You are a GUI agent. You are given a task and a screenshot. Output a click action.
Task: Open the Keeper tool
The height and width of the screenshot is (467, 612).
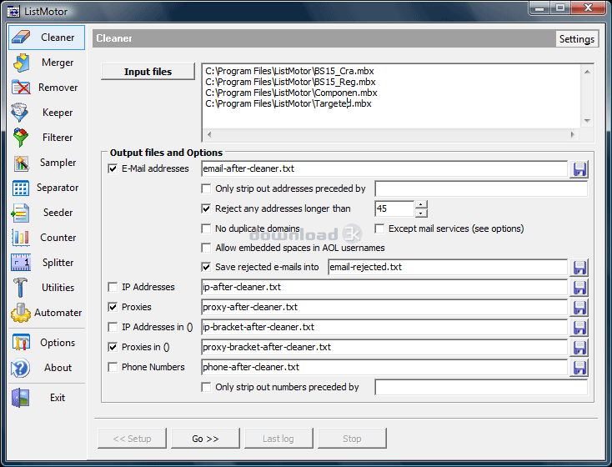click(x=46, y=113)
